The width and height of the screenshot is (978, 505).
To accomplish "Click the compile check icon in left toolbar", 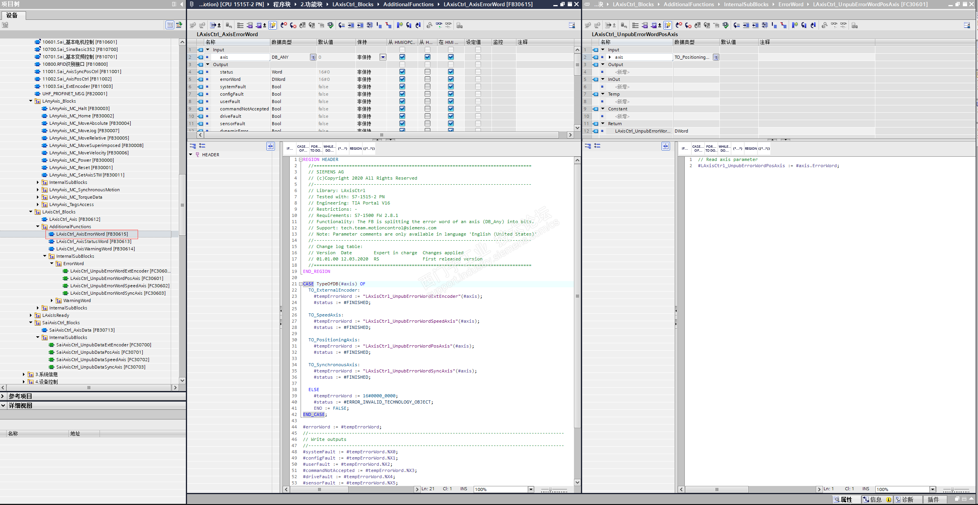I will [330, 25].
